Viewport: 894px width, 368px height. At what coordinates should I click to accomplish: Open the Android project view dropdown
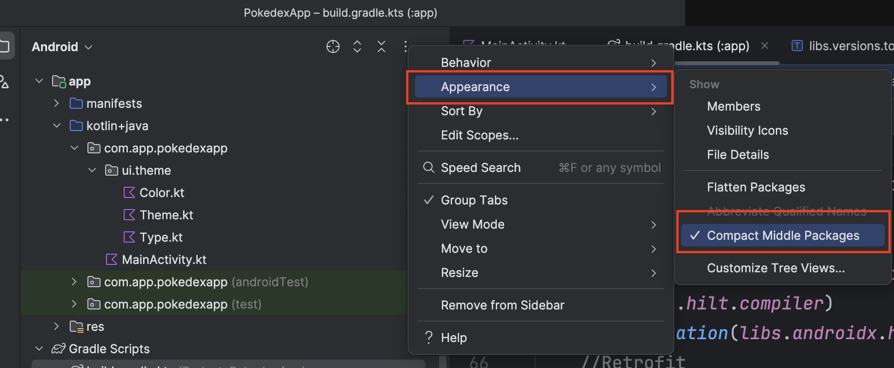pos(62,47)
